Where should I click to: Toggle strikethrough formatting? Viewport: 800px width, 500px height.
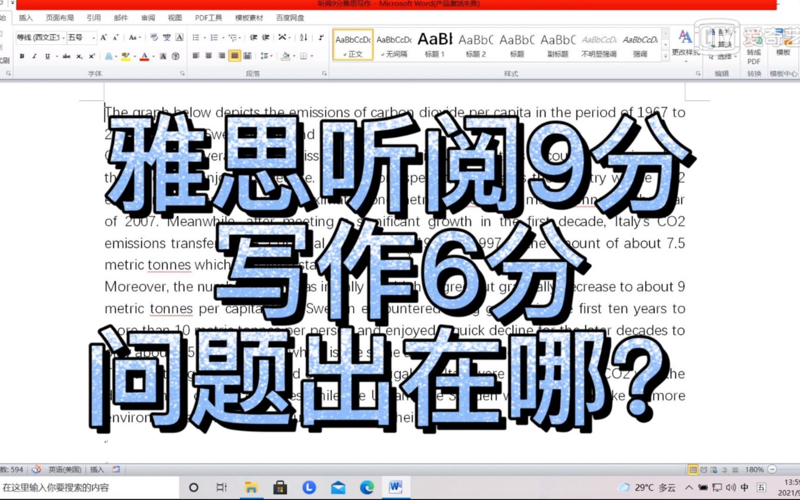click(x=66, y=56)
